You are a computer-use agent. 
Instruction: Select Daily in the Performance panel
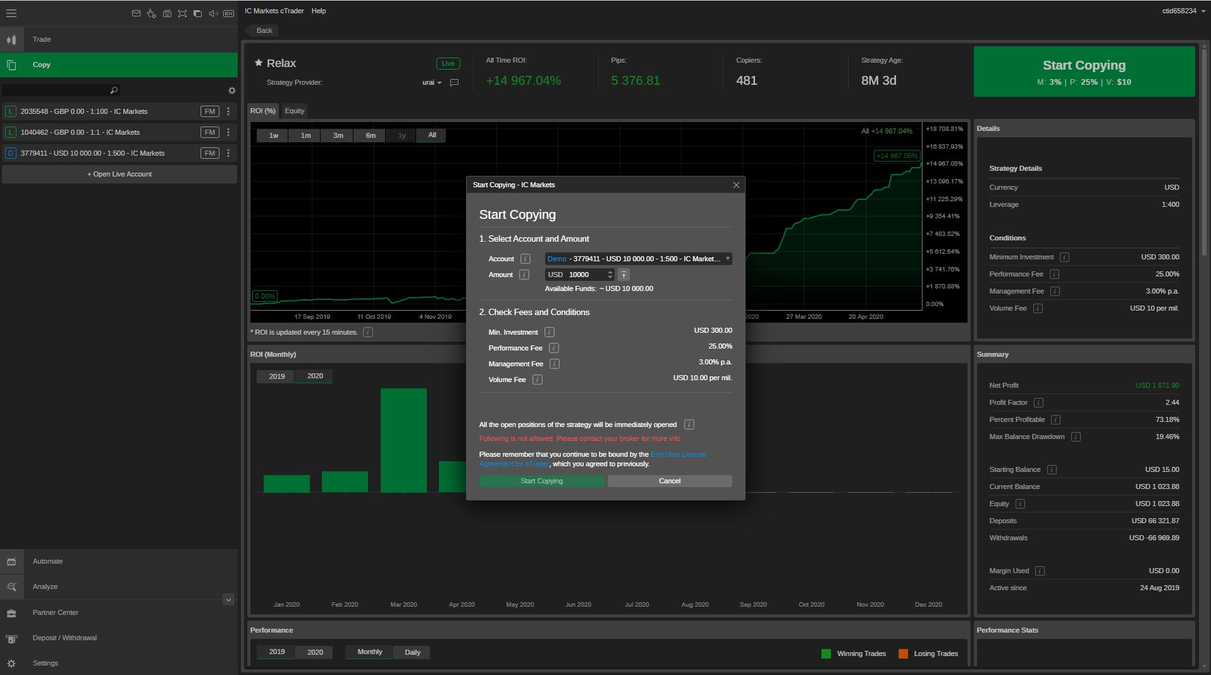[x=412, y=652]
